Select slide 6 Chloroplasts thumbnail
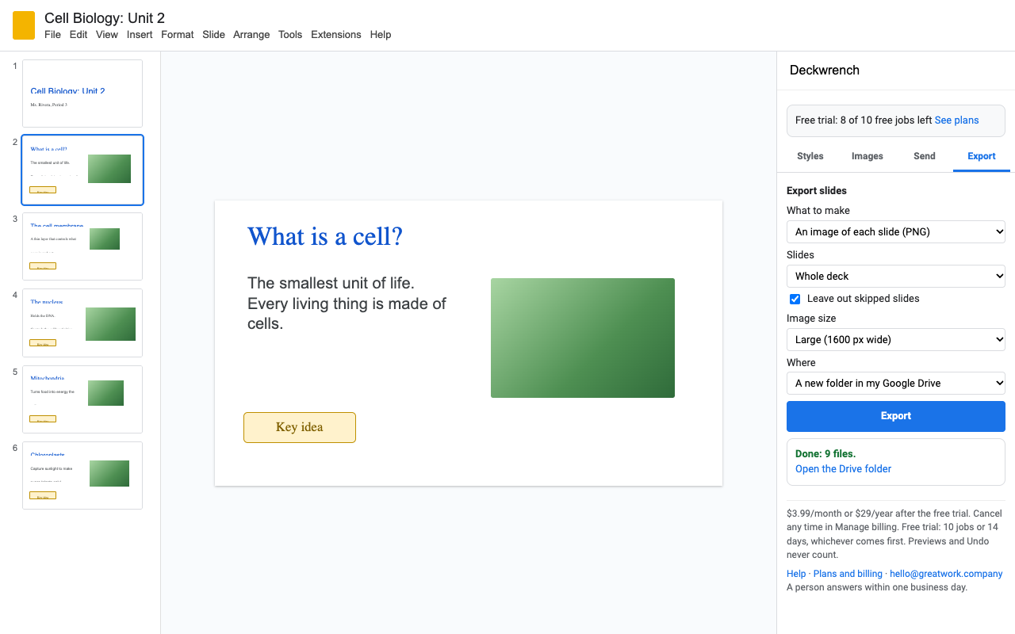 click(x=82, y=475)
